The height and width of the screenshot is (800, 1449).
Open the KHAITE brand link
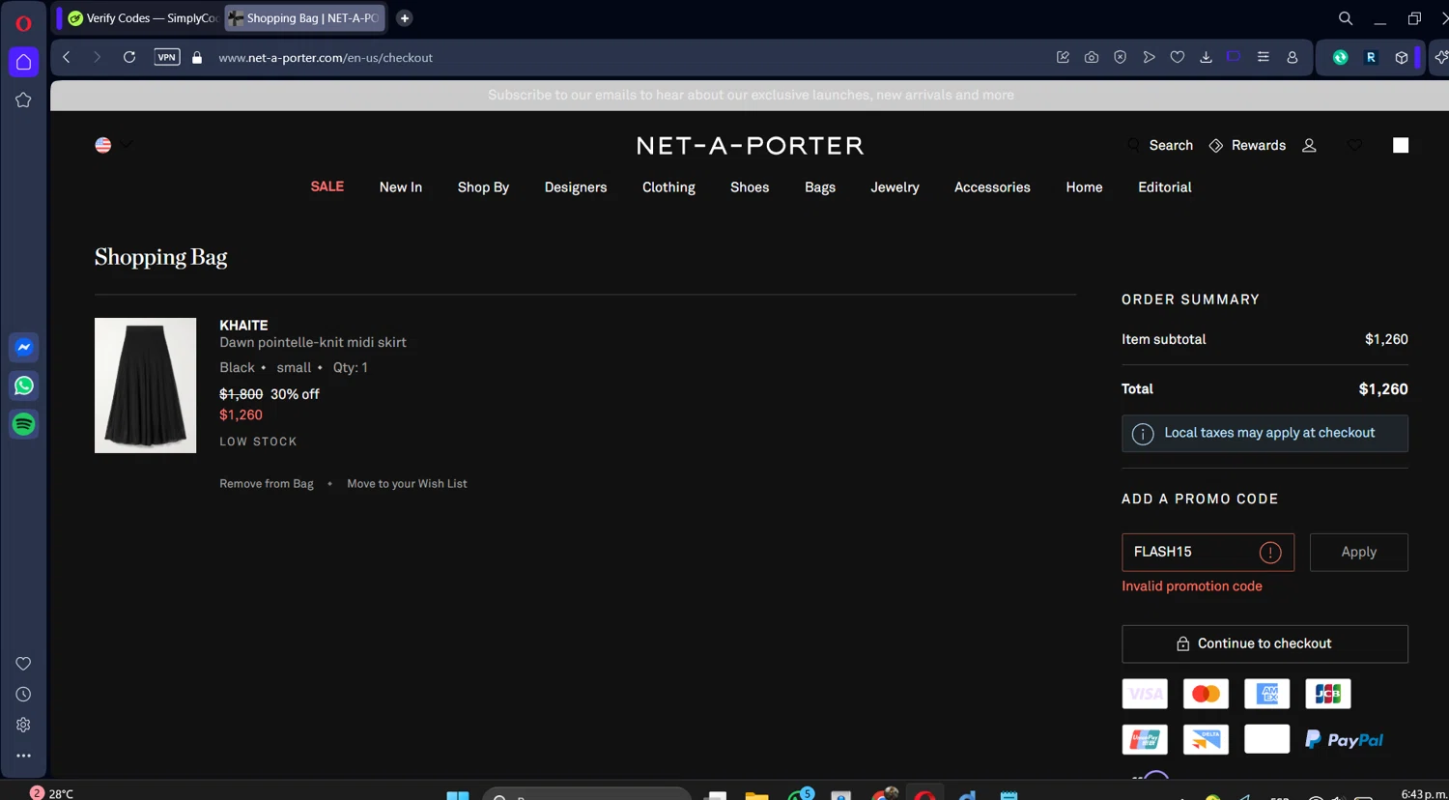pos(243,326)
